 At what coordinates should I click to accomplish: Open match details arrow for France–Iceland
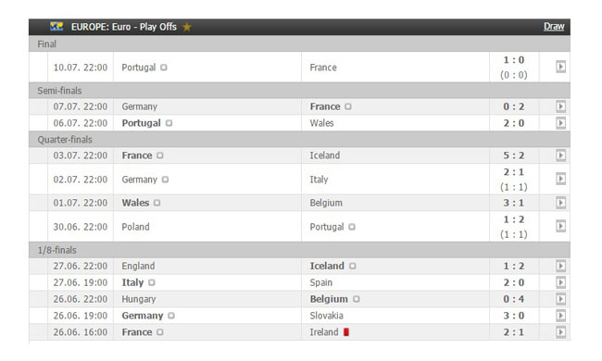[560, 156]
